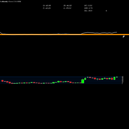The height and width of the screenshot is (129, 129).
Task: Click the stacked price labels beside the candles
Action: (x=123, y=80)
